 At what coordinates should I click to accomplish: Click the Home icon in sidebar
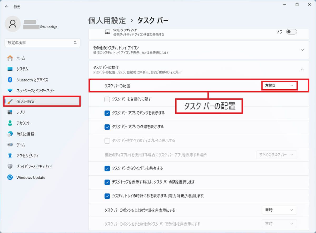click(x=10, y=58)
